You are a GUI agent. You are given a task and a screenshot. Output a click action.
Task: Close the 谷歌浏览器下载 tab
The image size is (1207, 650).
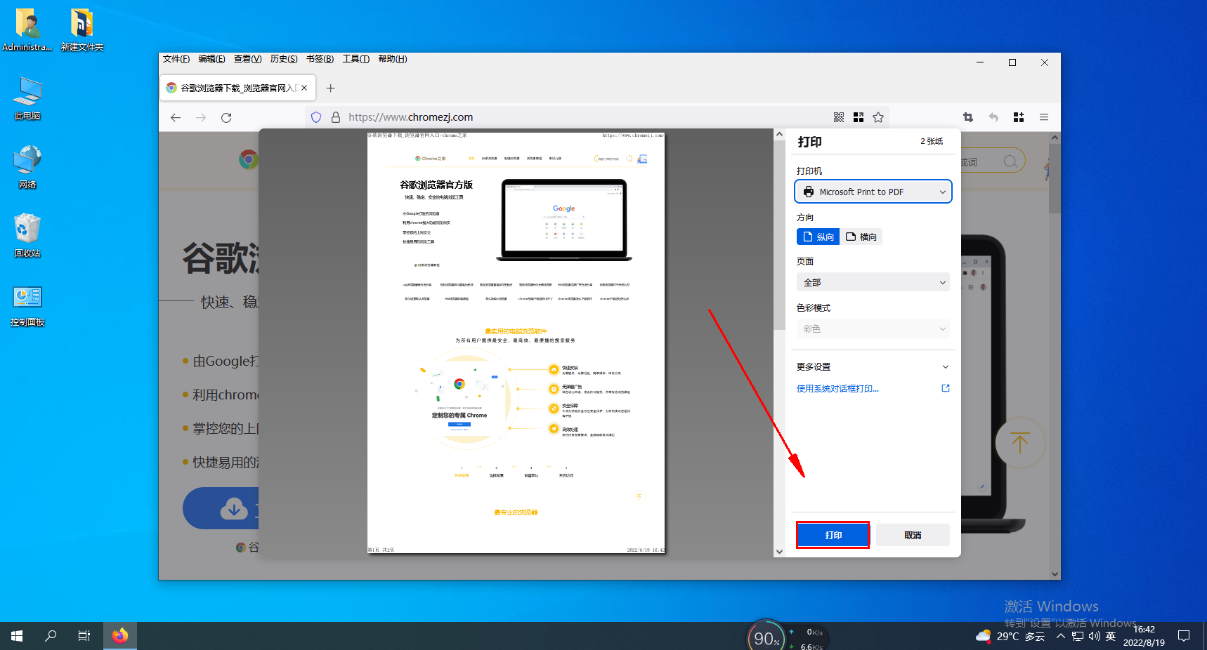click(304, 88)
